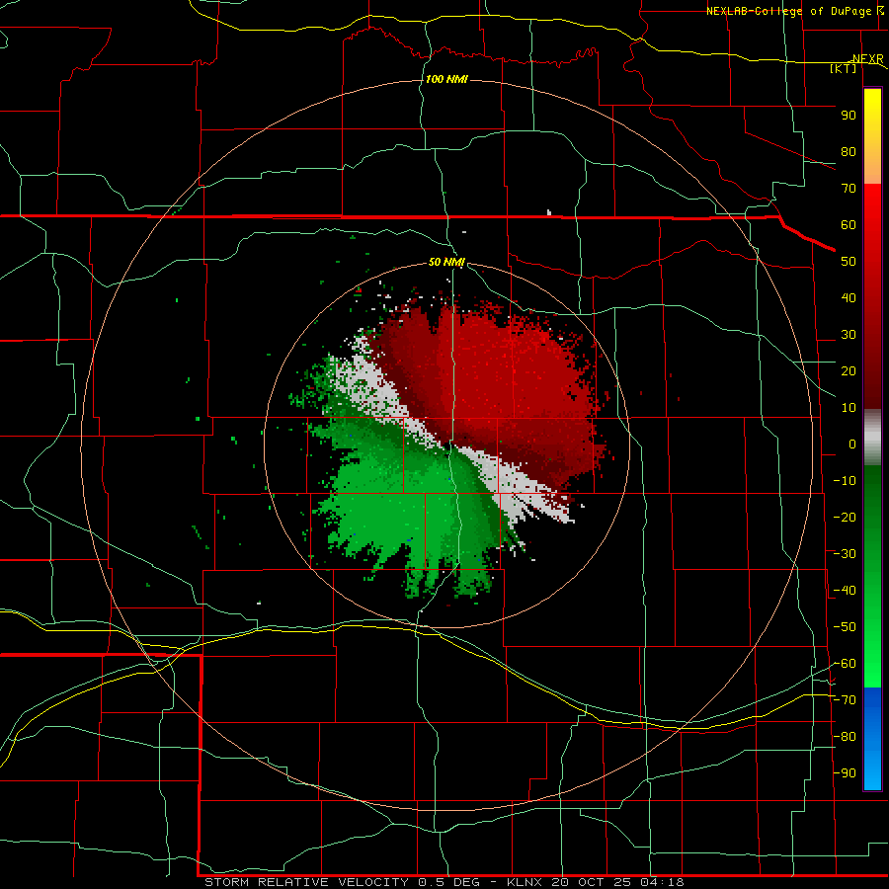Click the -30 value on the velocity scale

[845, 554]
